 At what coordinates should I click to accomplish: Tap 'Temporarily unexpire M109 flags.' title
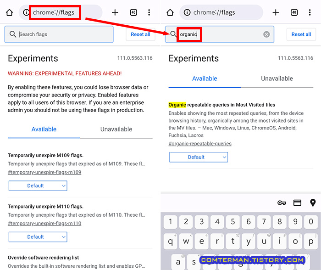(x=45, y=155)
